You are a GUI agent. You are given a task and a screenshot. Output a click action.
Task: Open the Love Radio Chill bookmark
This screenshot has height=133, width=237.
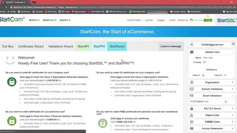click(96, 11)
